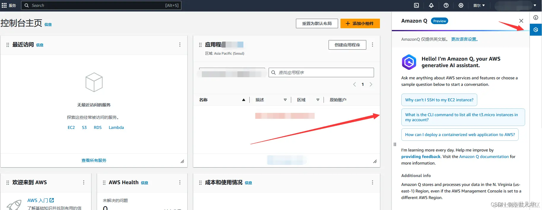Open the EC2 service link

tap(71, 127)
